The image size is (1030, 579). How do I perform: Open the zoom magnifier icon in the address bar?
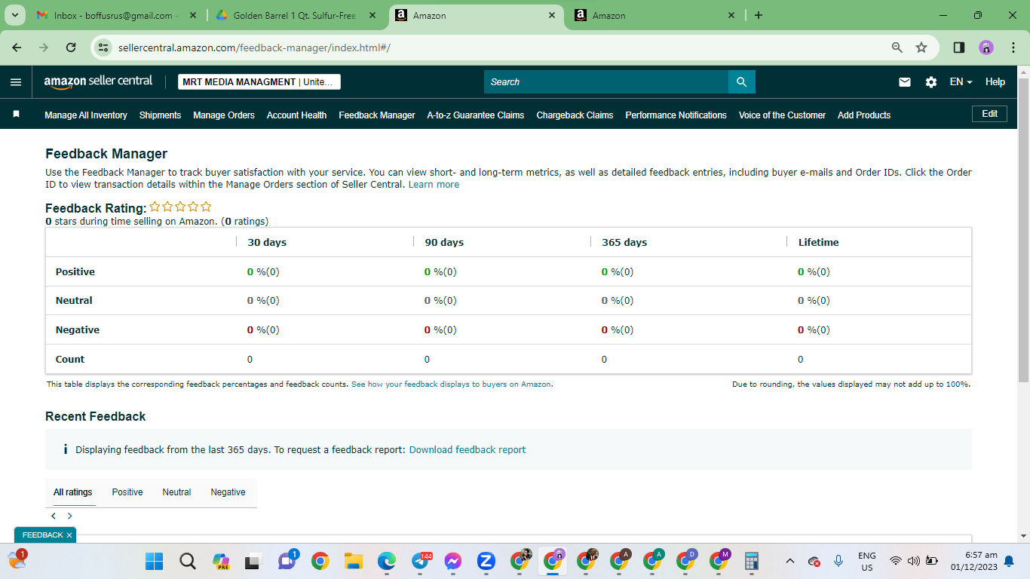tap(897, 47)
